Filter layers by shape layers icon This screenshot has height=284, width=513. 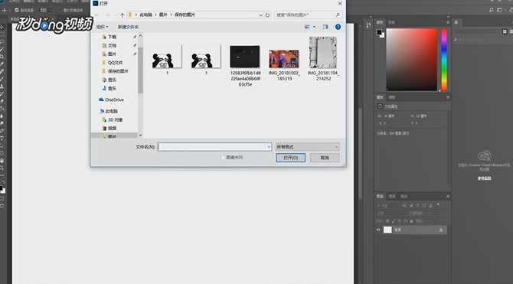point(424,205)
